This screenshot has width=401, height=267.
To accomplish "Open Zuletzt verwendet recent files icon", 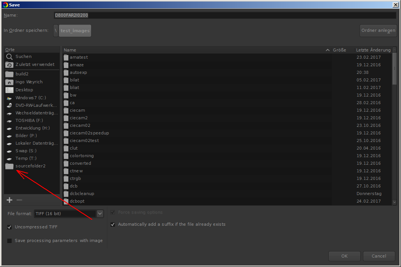I will pos(9,65).
